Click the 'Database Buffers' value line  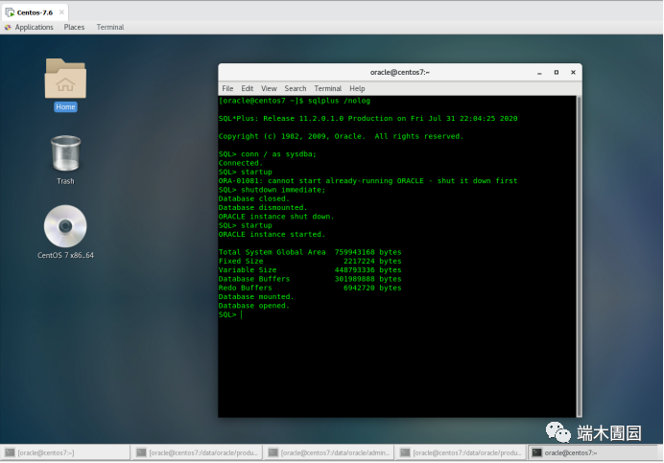point(310,279)
